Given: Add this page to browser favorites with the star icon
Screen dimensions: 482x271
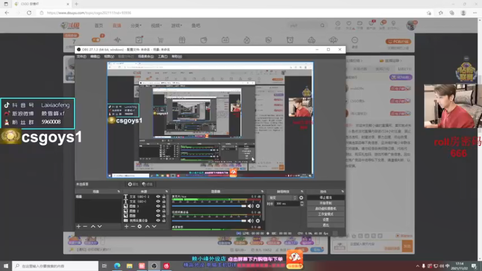Looking at the screenshot, I should [429, 13].
